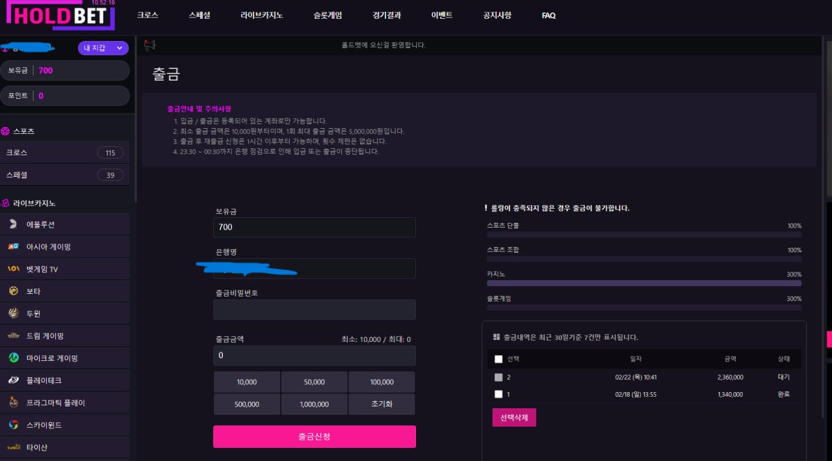Image resolution: width=832 pixels, height=461 pixels.
Task: Click the 벳게임 TV provider icon
Action: tap(13, 269)
